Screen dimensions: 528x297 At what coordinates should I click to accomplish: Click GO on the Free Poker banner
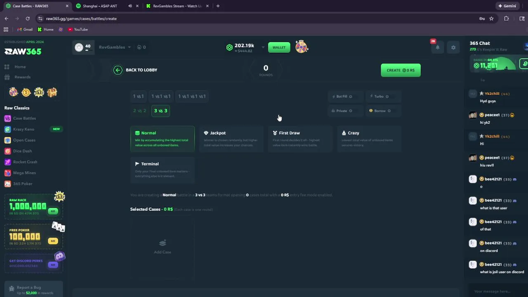[53, 241]
